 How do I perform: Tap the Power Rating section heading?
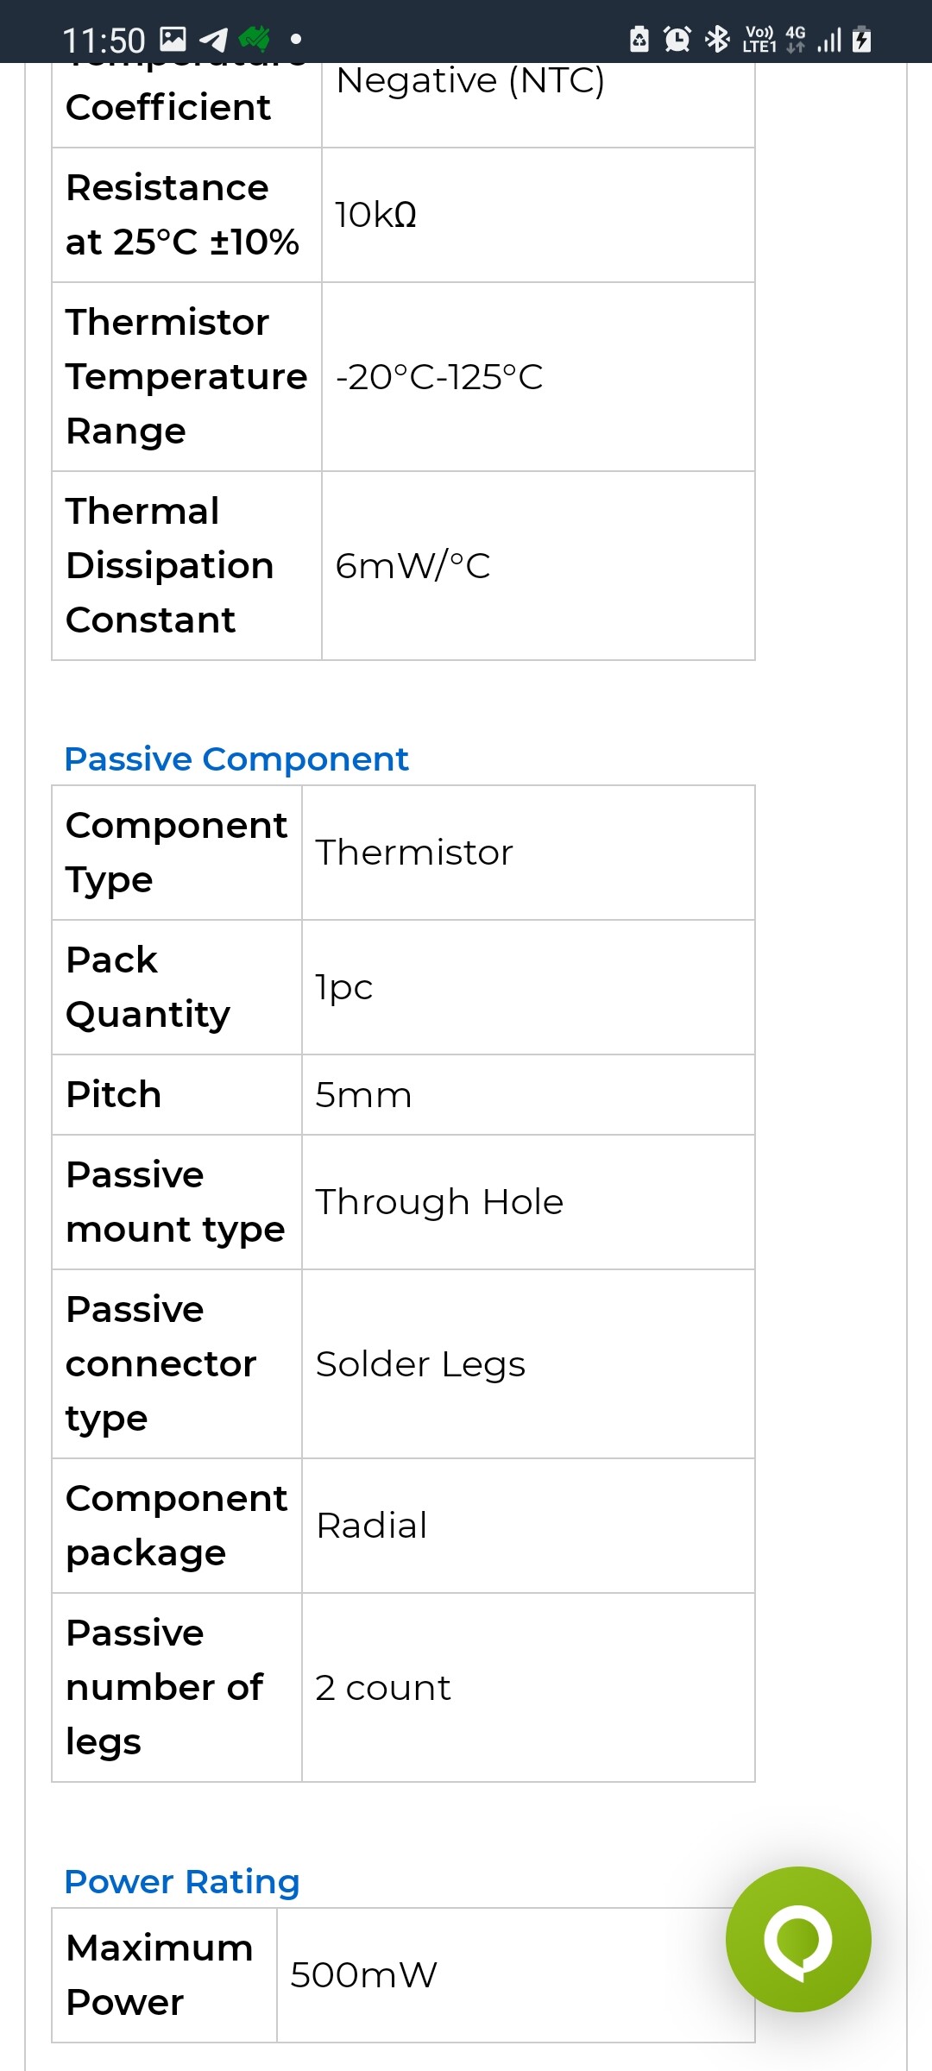click(x=182, y=1881)
